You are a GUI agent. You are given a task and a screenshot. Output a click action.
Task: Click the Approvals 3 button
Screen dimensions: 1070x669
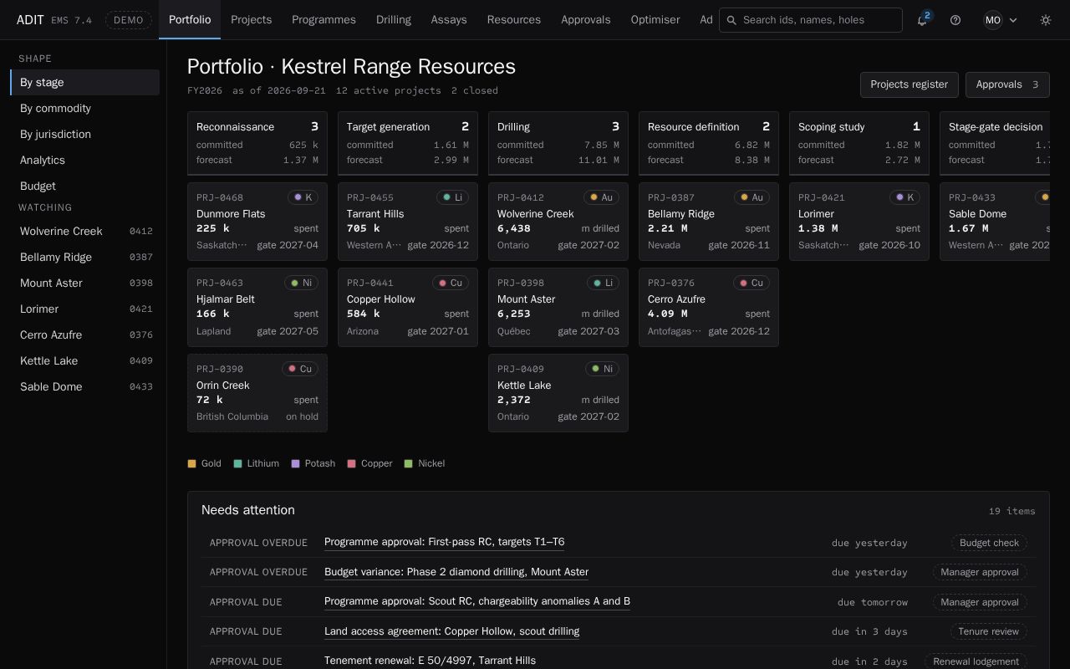[1007, 84]
